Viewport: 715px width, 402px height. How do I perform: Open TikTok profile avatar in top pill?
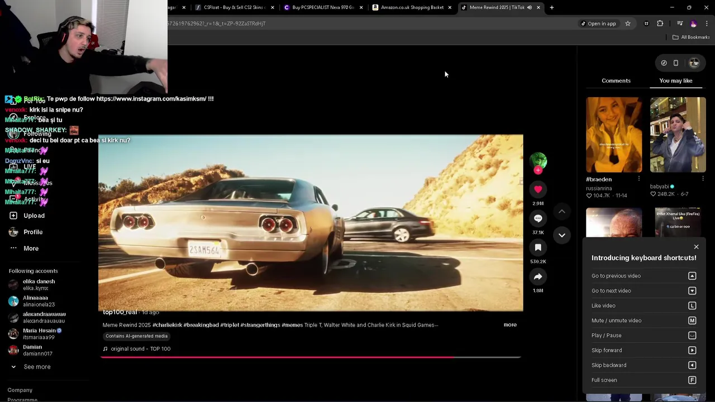(694, 63)
